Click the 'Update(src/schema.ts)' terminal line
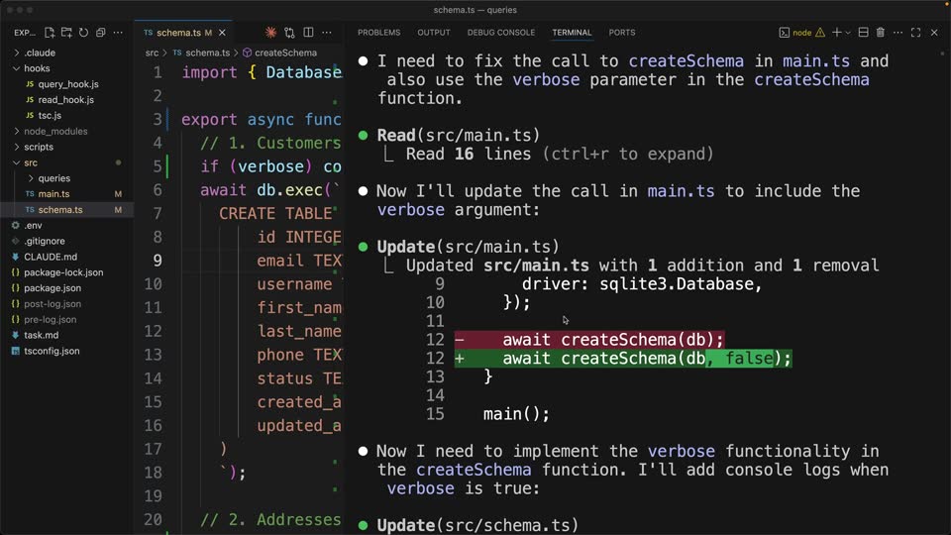Viewport: 951px width, 535px height. point(477,525)
